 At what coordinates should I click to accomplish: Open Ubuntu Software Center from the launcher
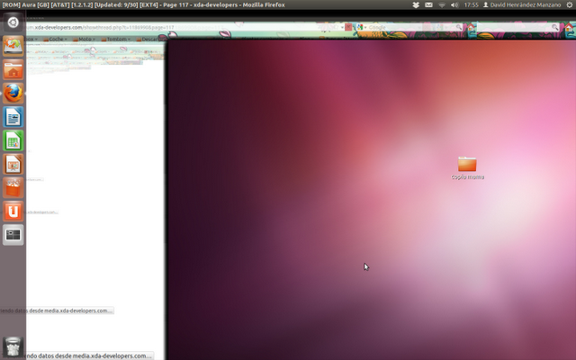click(13, 187)
